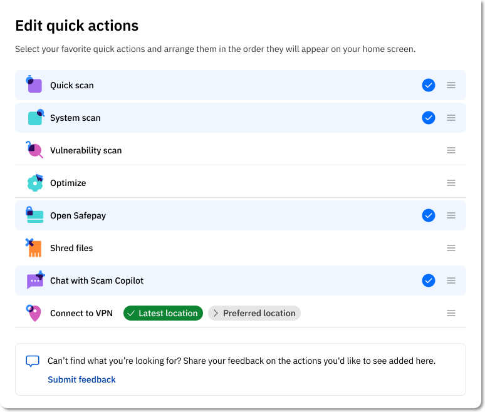Uncheck the Chat with Scam Copilot checkmark
This screenshot has height=412, width=485.
[x=429, y=281]
